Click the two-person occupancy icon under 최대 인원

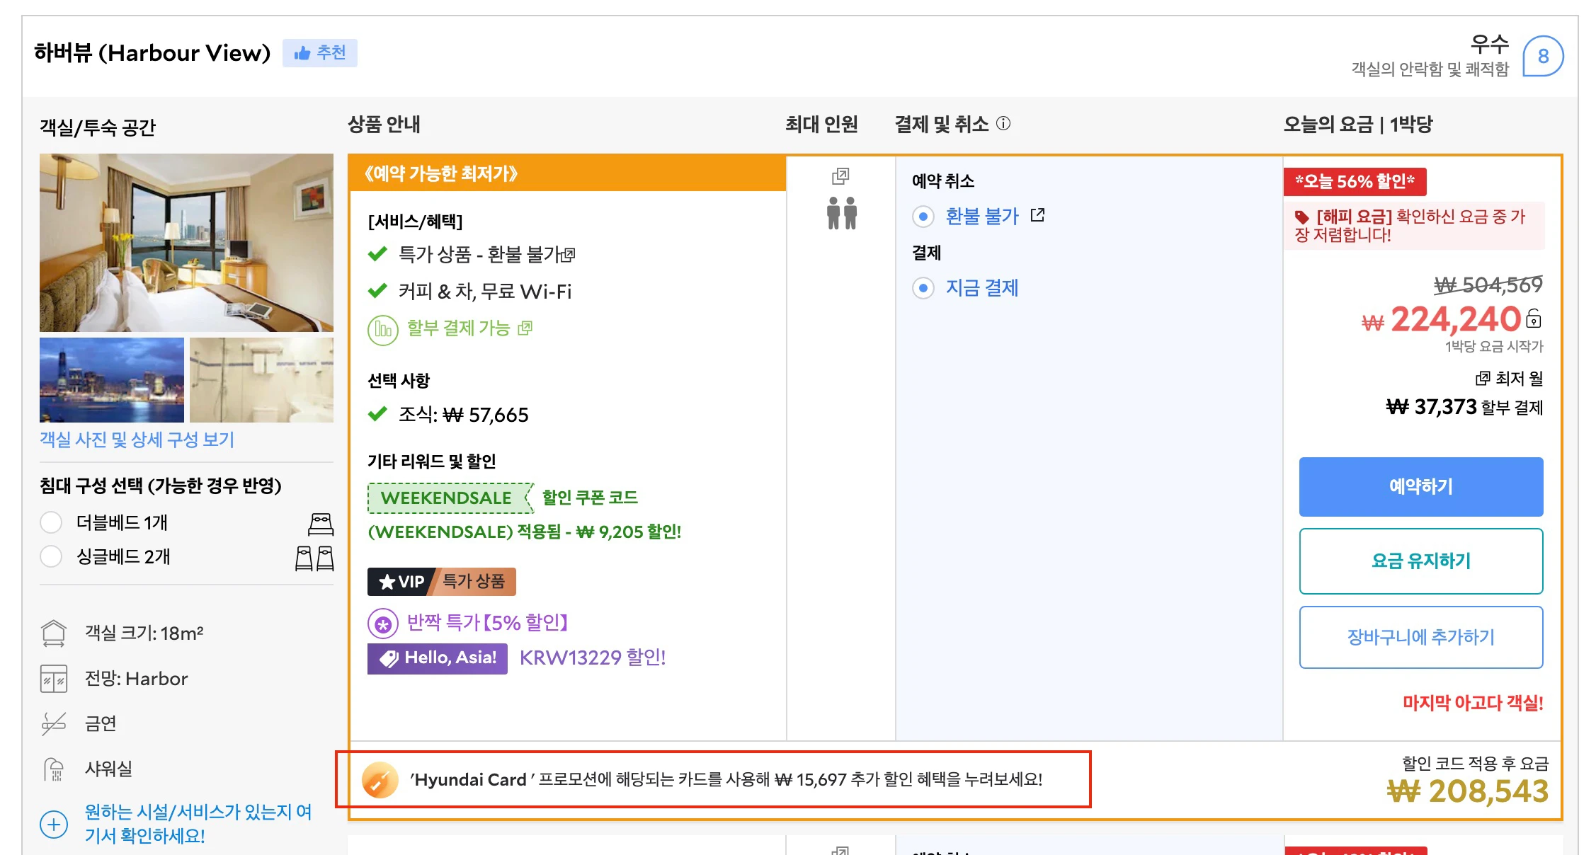pos(841,214)
